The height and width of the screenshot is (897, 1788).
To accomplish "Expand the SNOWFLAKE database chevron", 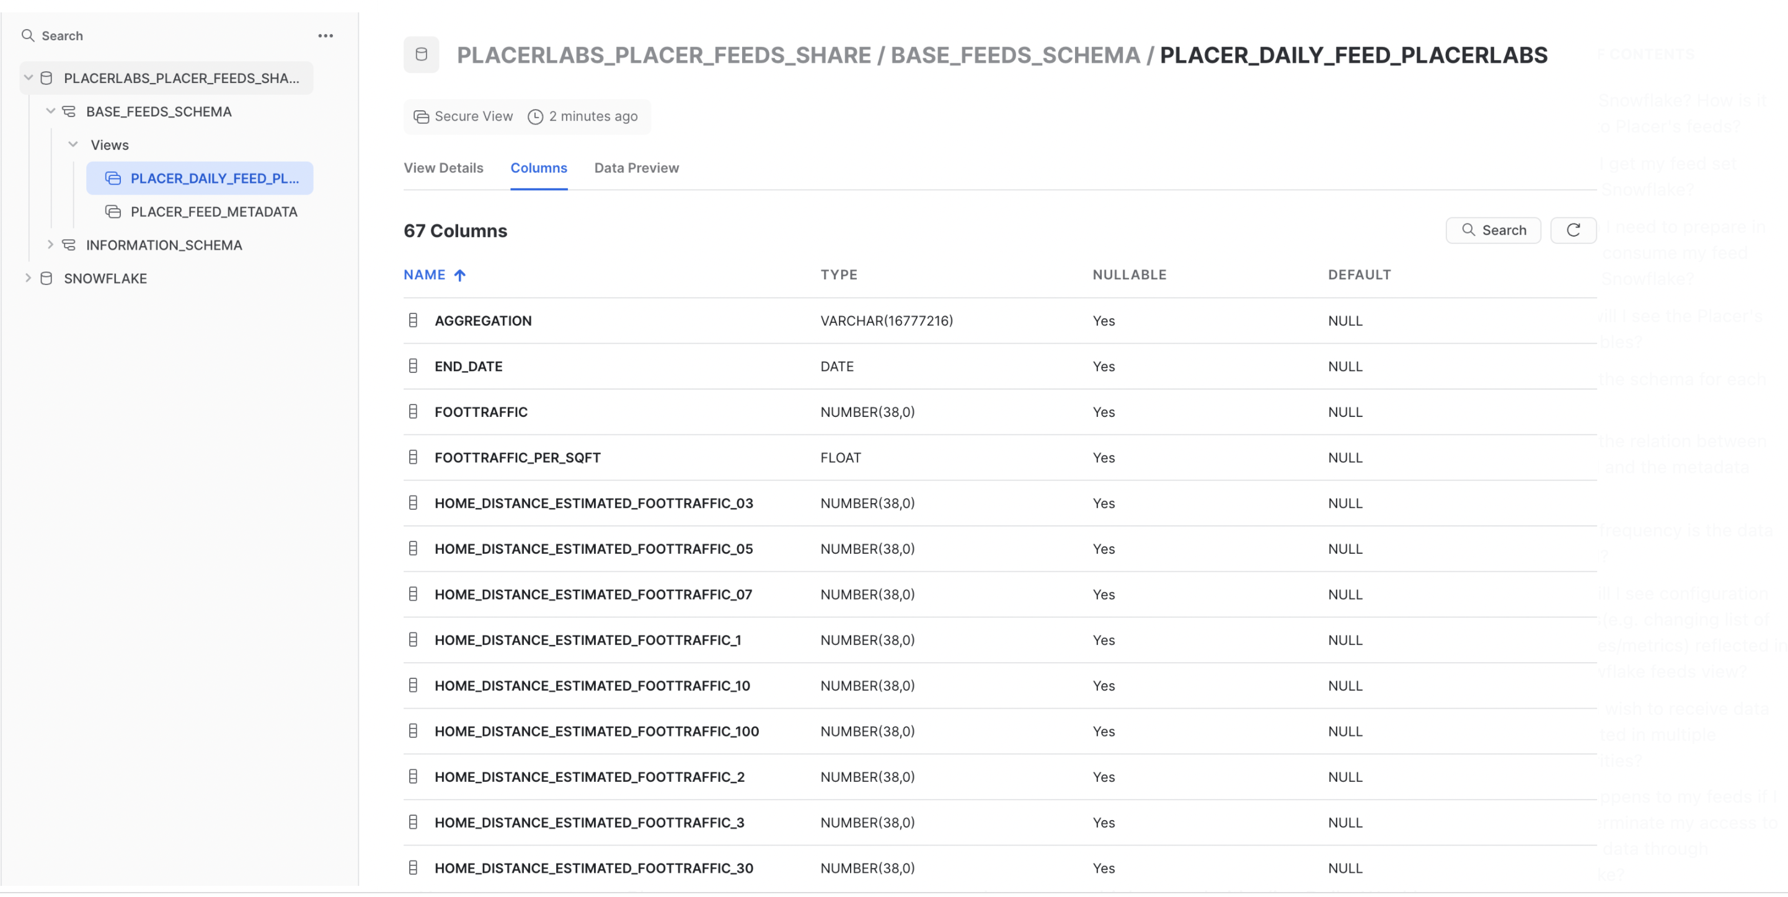I will point(29,278).
